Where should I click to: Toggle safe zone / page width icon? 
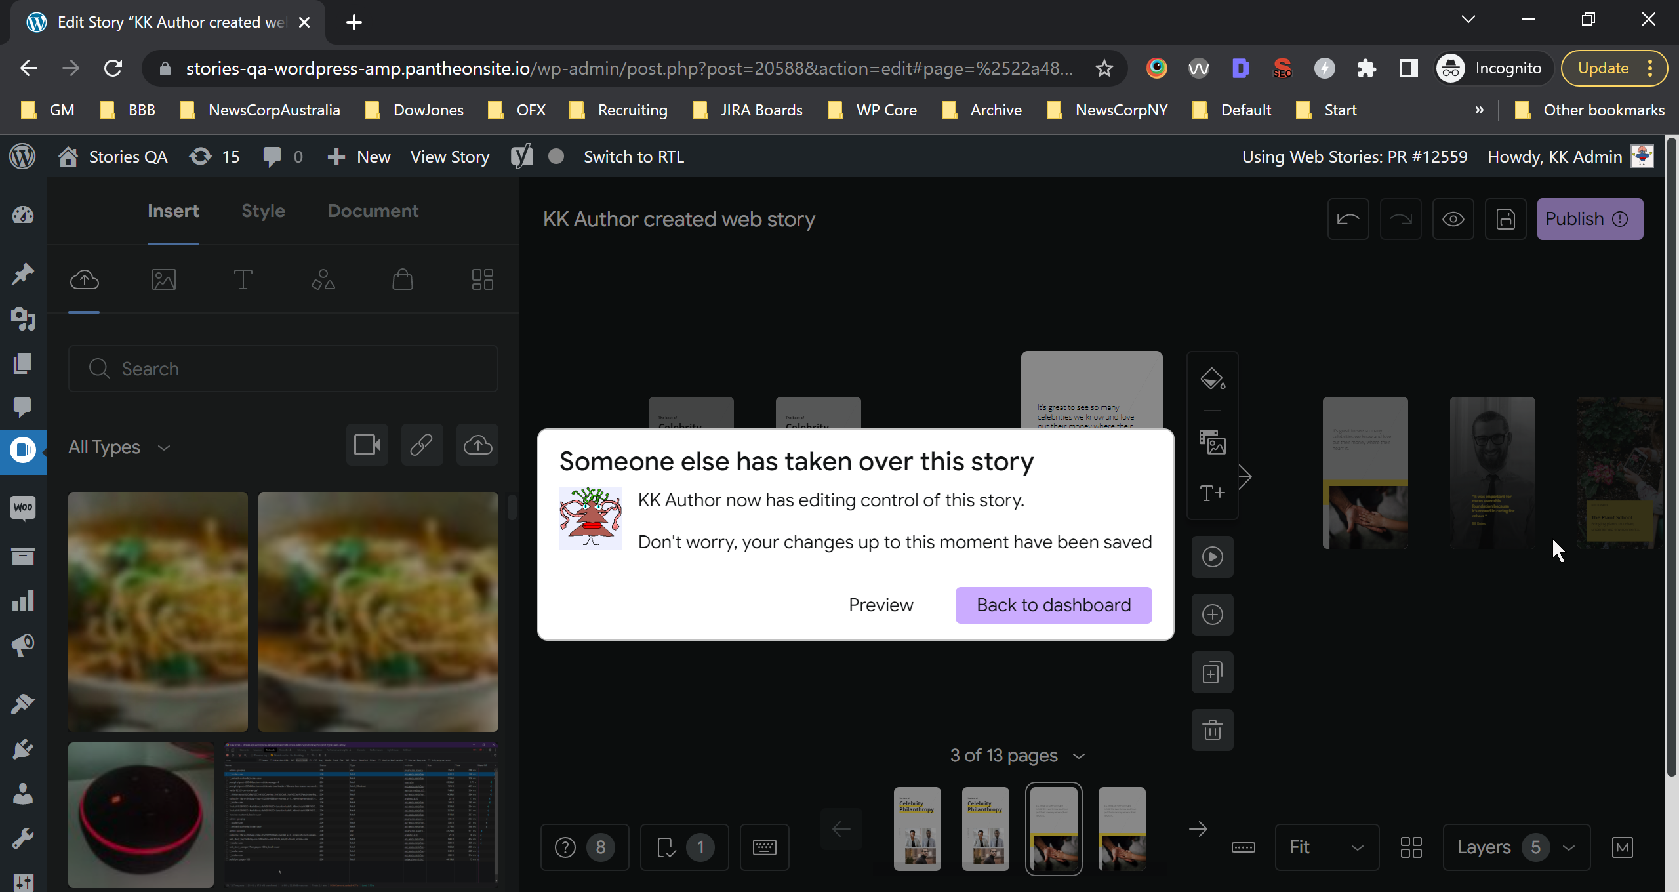coord(1244,847)
